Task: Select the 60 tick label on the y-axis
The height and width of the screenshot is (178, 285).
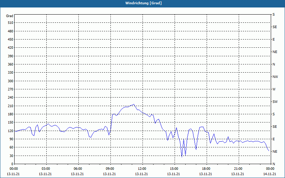Action: [11, 147]
